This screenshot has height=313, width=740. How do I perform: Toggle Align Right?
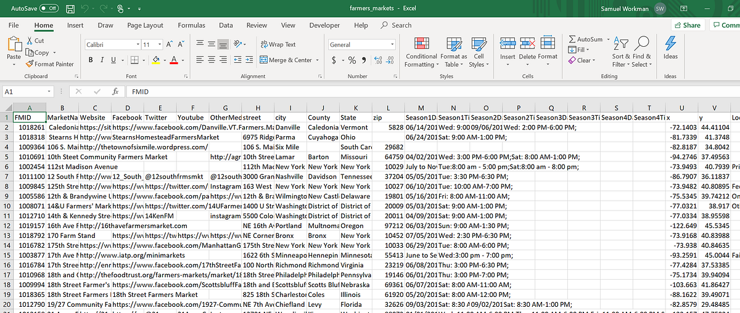click(x=223, y=60)
